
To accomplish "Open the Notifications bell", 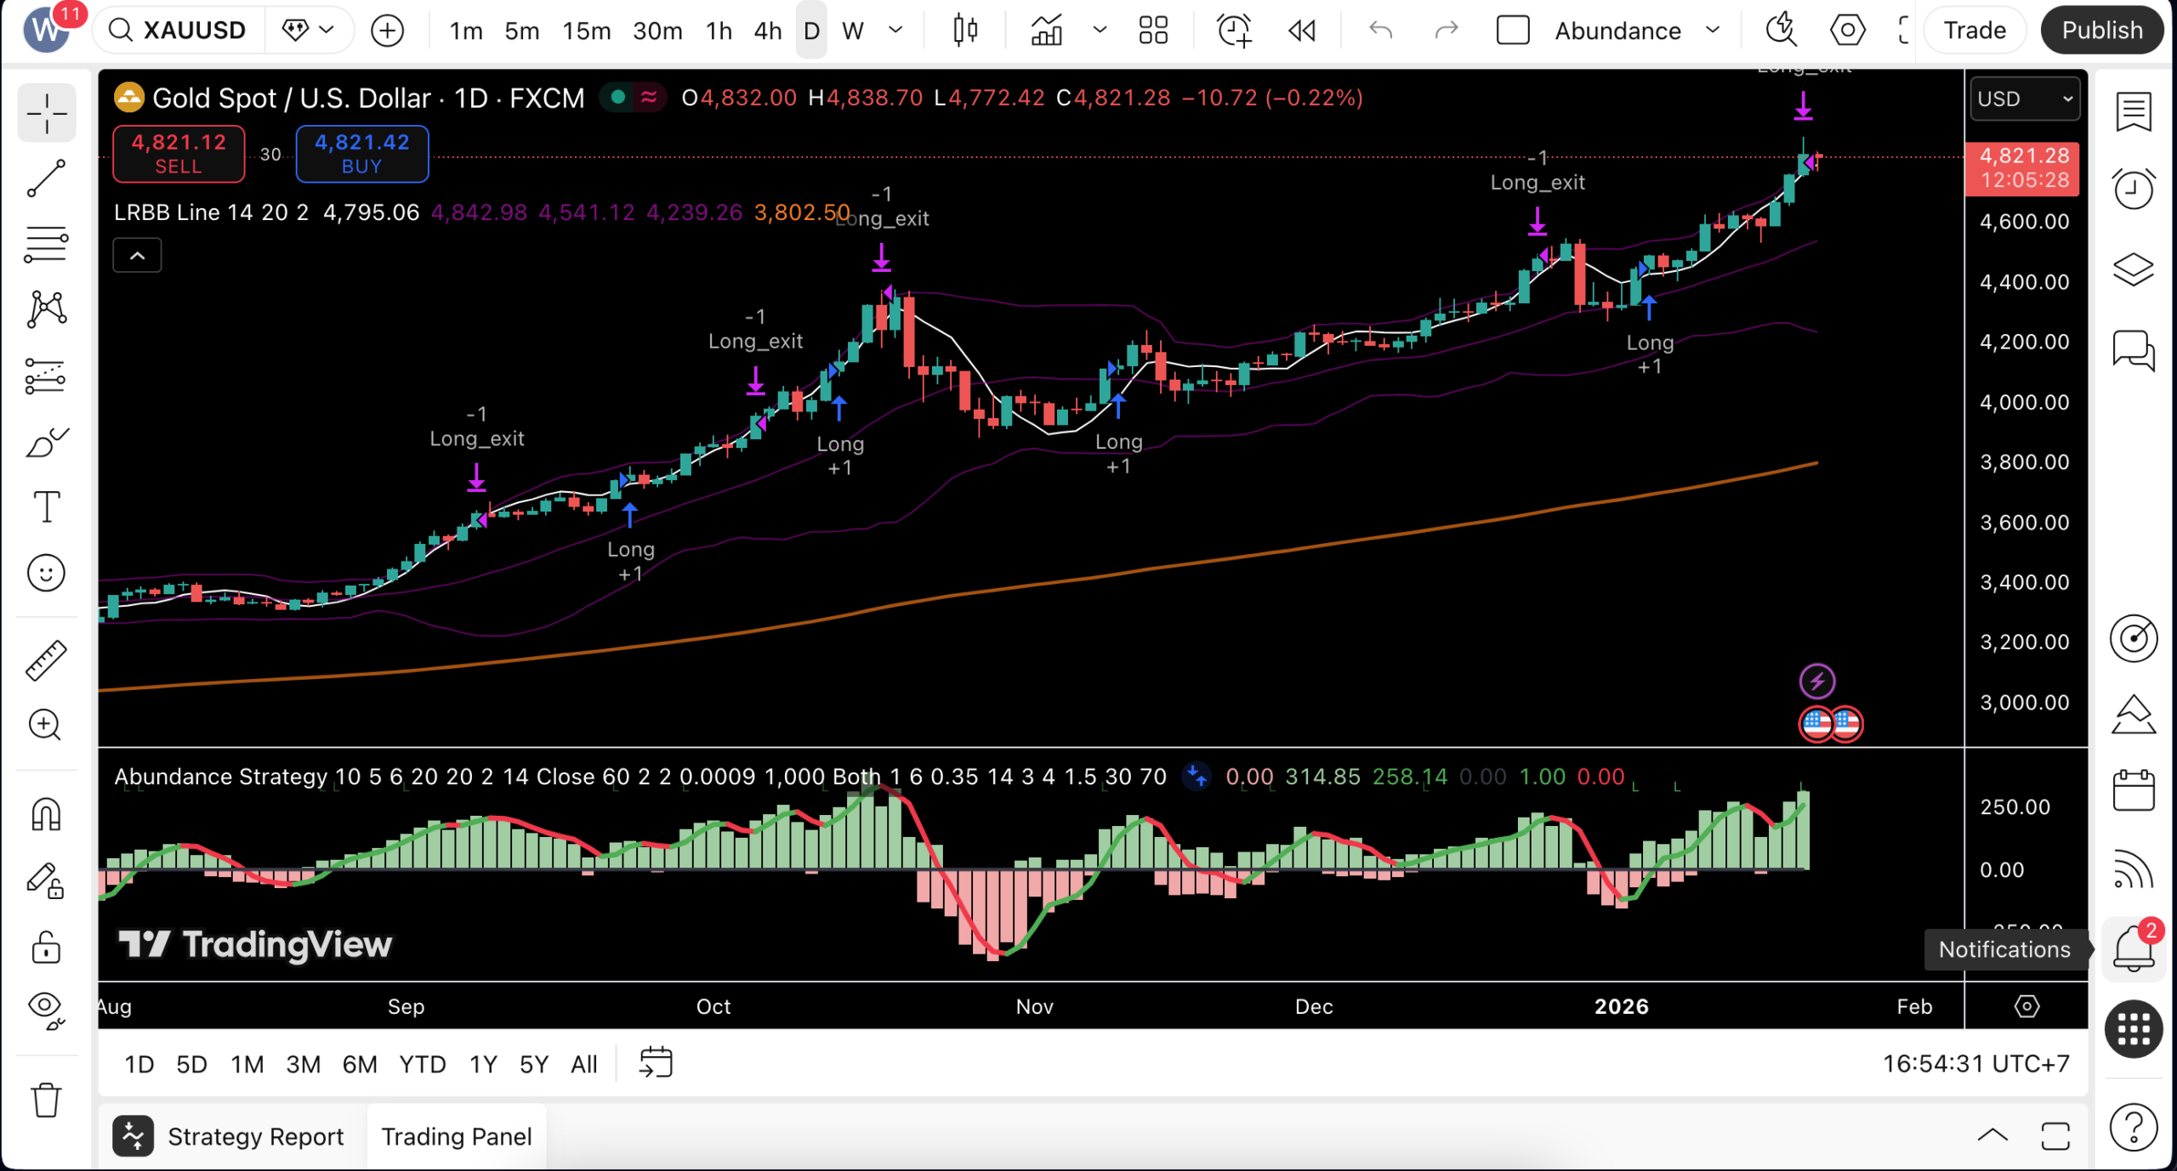I will (2133, 949).
